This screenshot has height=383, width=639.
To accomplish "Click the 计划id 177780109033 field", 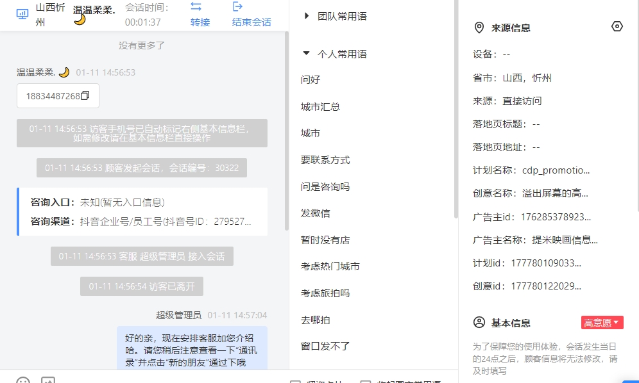I will [527, 263].
